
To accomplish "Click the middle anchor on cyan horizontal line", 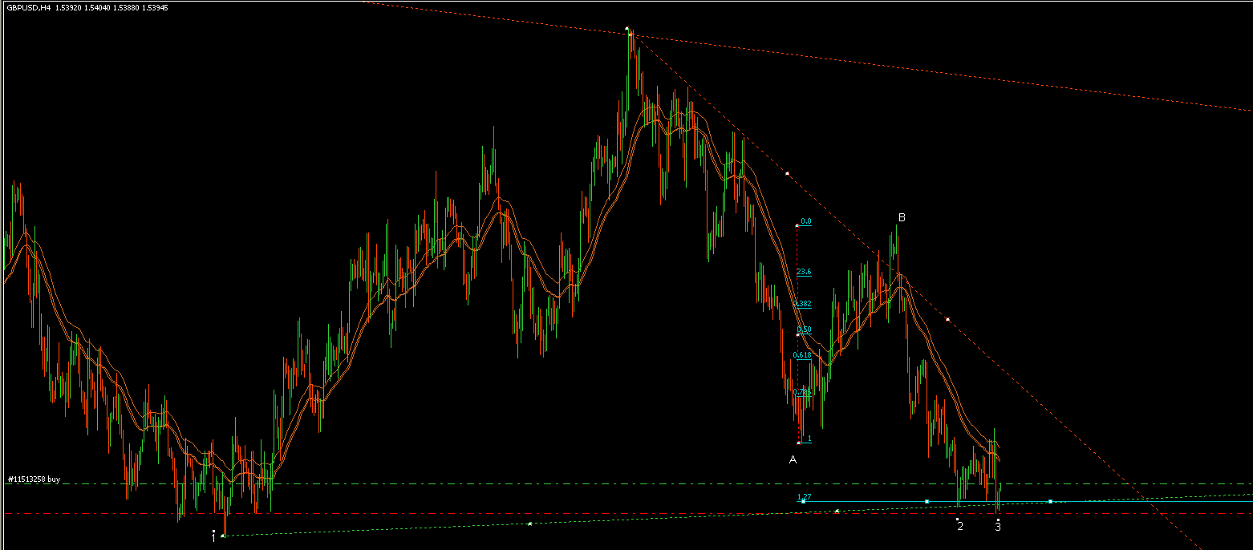I will [927, 502].
